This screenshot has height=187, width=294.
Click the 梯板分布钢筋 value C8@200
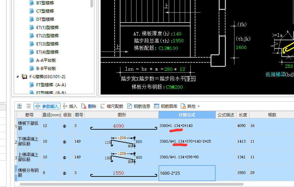click(174, 87)
